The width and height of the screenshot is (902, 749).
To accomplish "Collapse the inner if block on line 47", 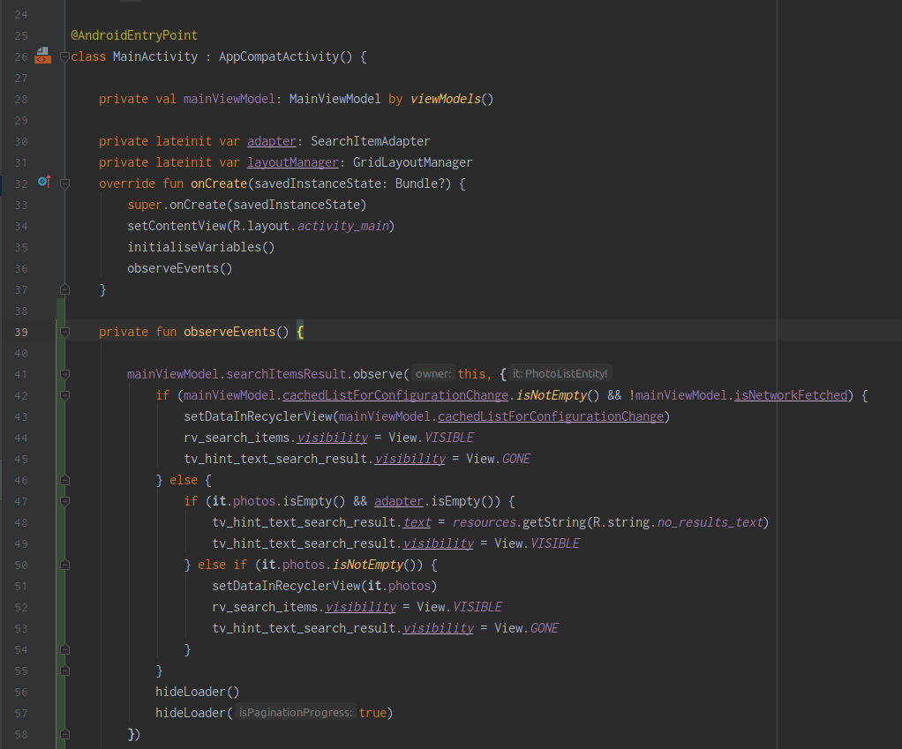I will (x=63, y=500).
